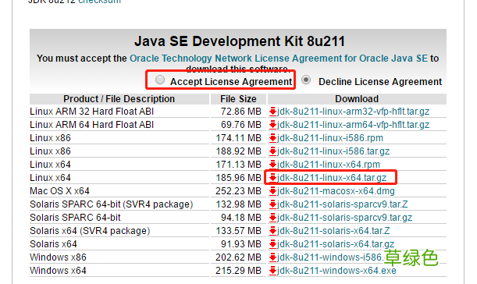
Task: Click Java SE Development Kit 8u211 heading
Action: (x=240, y=41)
